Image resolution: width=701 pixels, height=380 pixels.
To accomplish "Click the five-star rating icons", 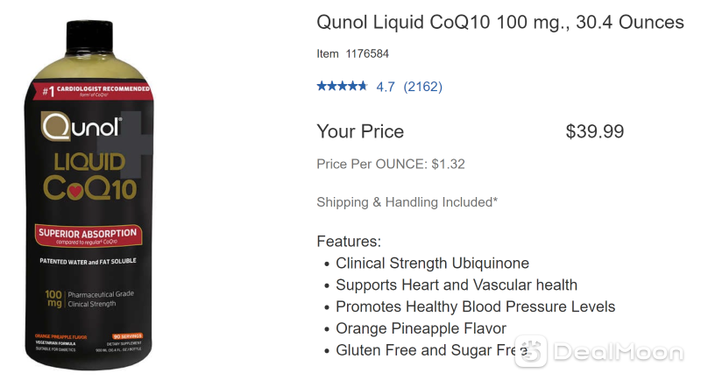I will [342, 86].
